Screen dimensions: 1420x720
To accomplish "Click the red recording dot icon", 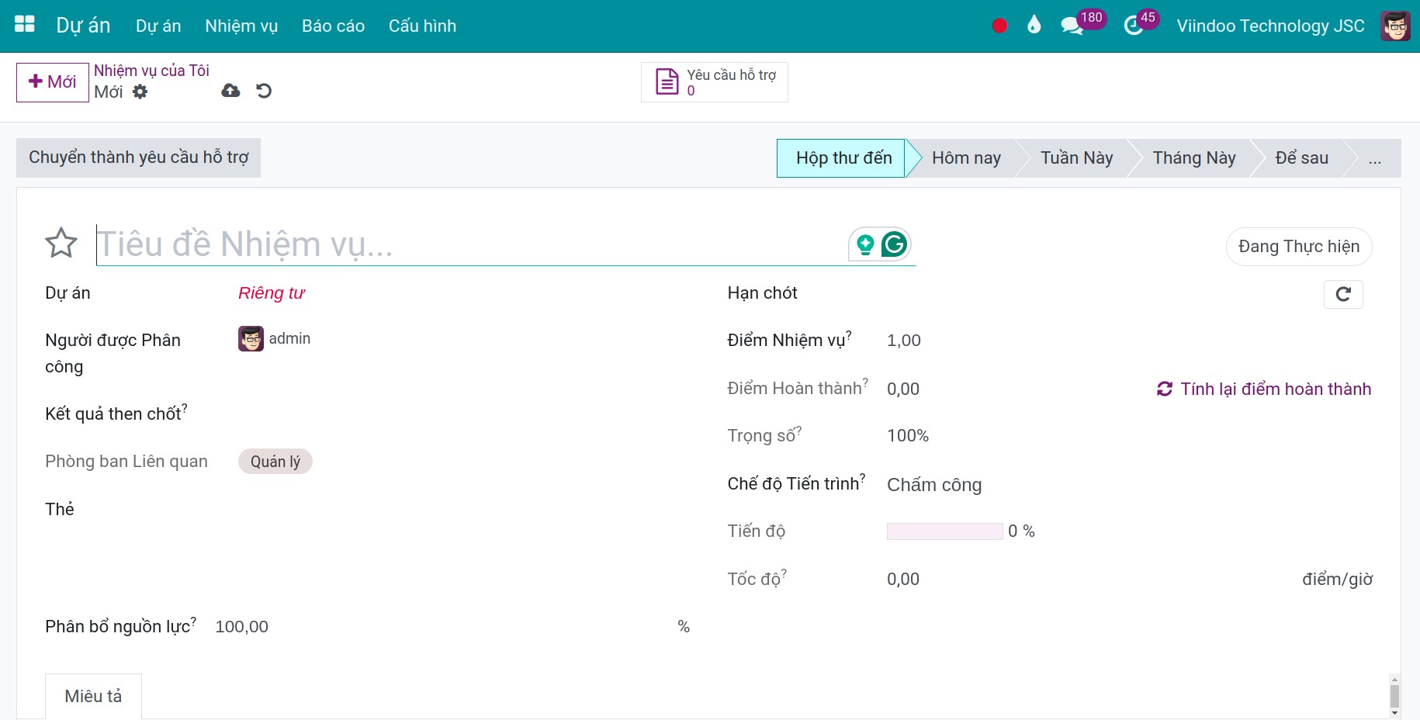I will click(x=999, y=26).
